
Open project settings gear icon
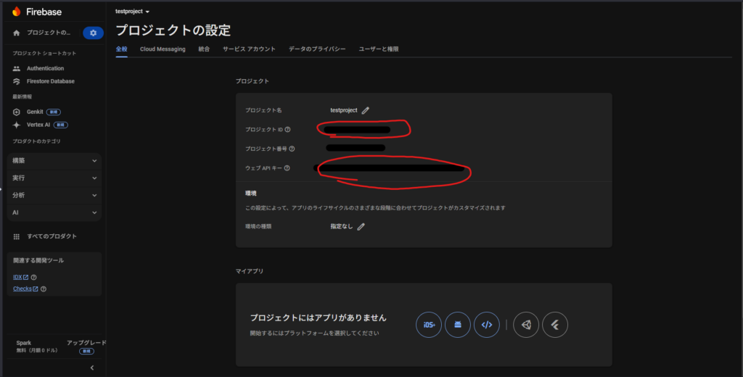pos(94,33)
